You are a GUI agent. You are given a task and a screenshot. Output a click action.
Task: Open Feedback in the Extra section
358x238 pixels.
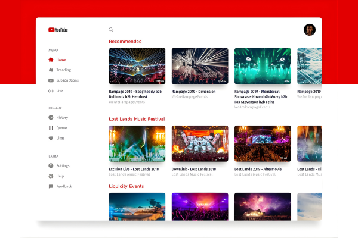[64, 186]
